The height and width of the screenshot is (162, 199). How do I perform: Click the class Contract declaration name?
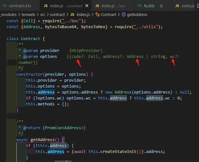(31, 39)
